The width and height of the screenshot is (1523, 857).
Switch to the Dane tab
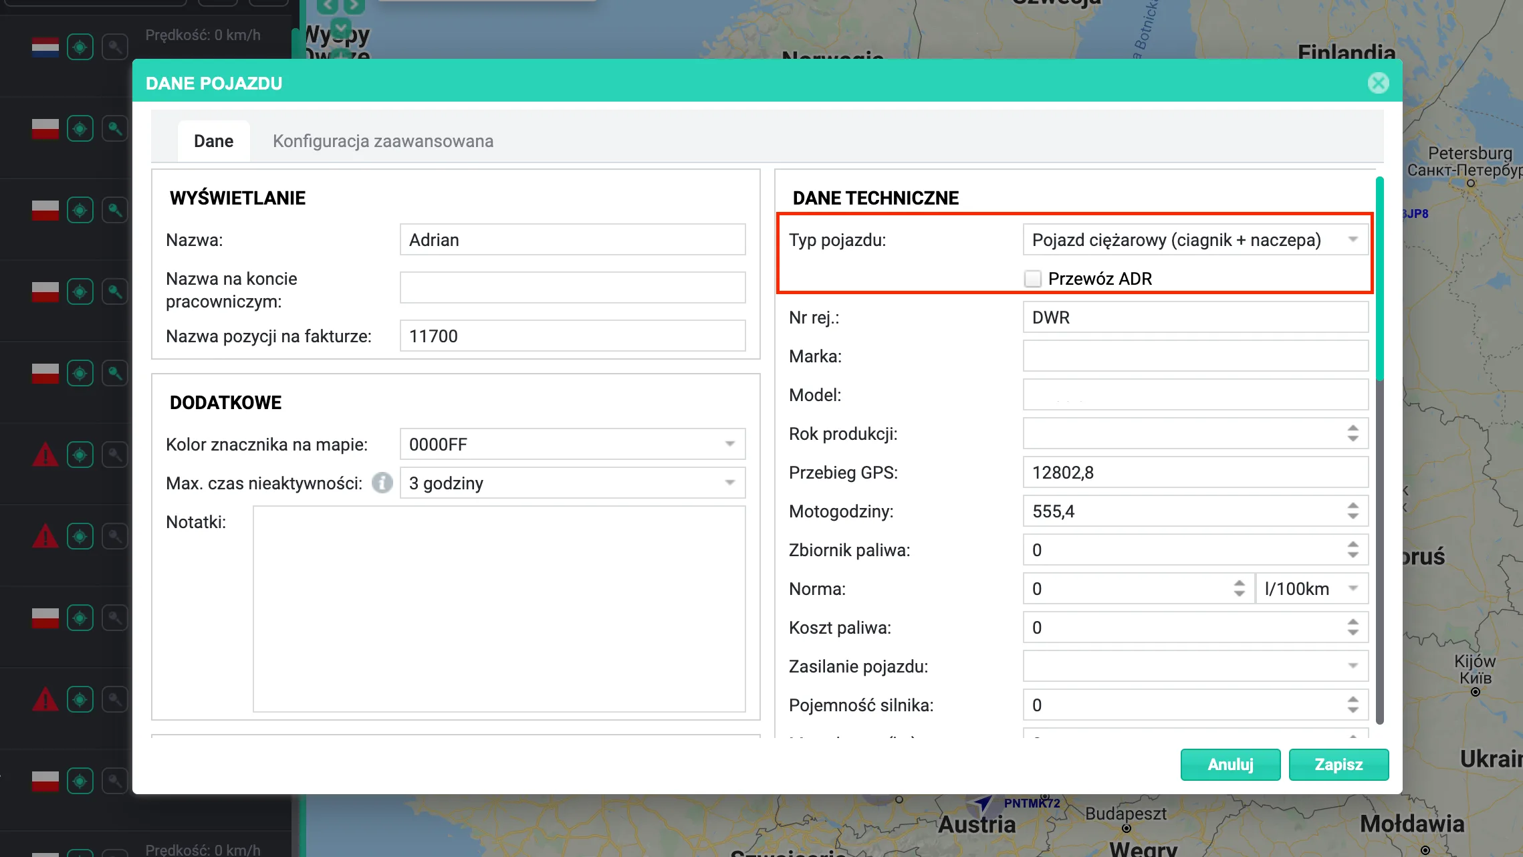[213, 141]
